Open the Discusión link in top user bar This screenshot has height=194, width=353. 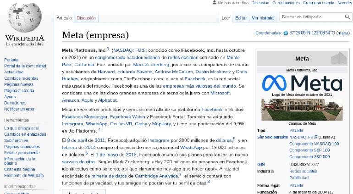coord(260,3)
